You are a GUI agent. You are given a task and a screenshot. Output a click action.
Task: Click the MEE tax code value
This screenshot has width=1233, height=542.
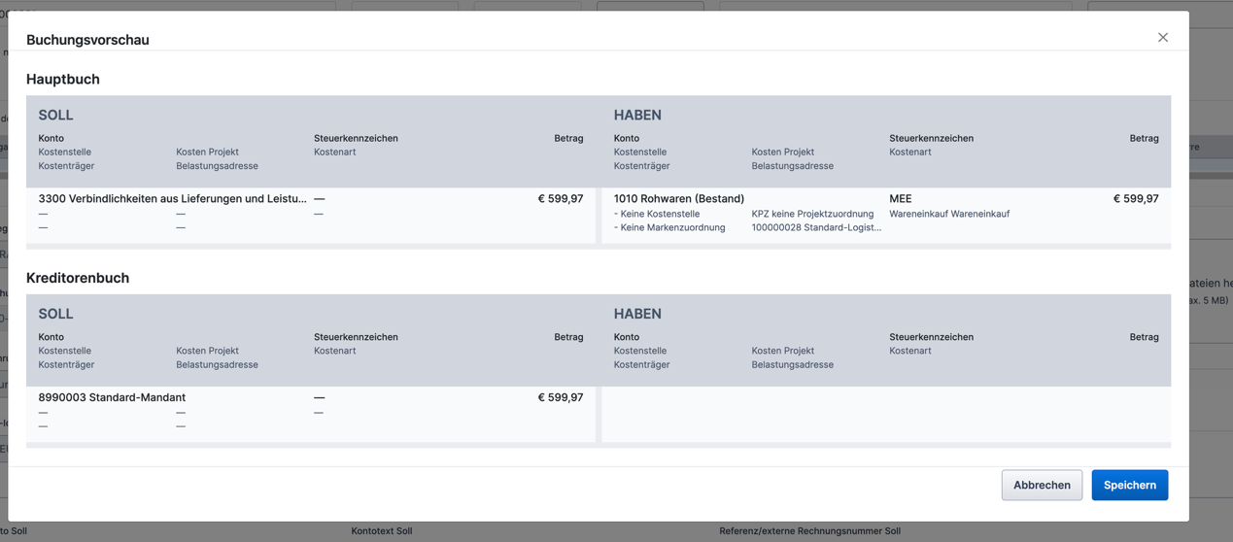[x=900, y=198]
